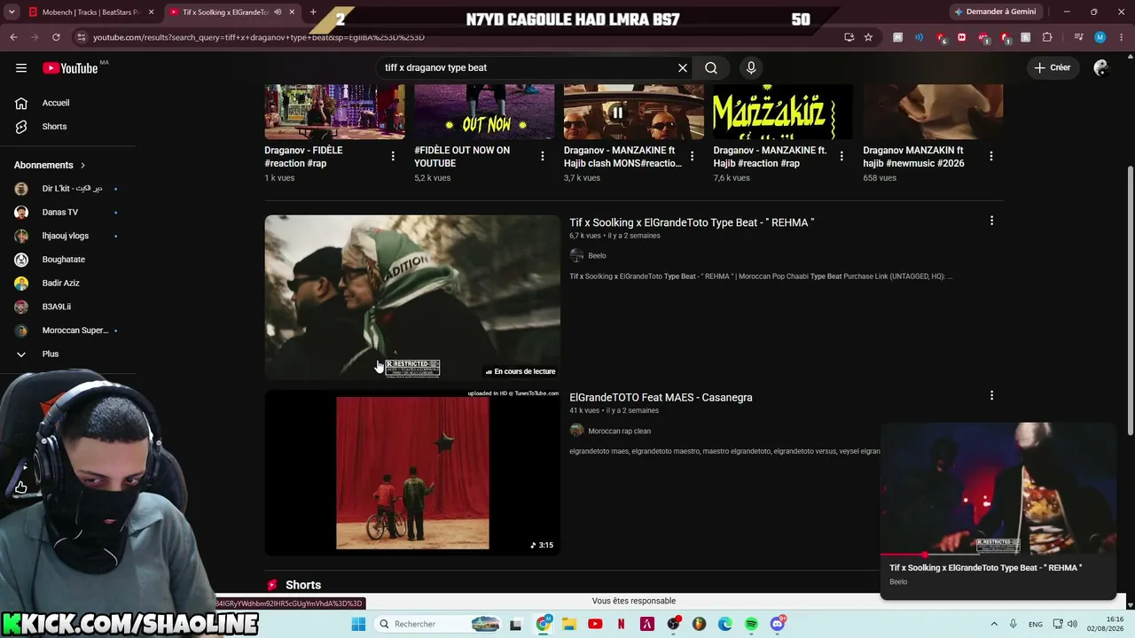Open the Moroccan rap clean channel link
The image size is (1135, 638).
(619, 431)
